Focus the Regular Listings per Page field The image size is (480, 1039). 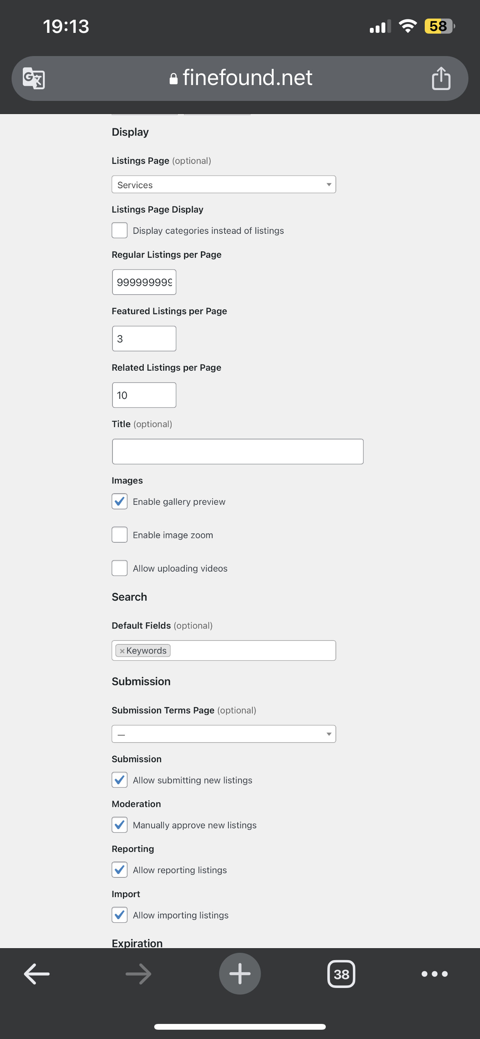pyautogui.click(x=144, y=282)
